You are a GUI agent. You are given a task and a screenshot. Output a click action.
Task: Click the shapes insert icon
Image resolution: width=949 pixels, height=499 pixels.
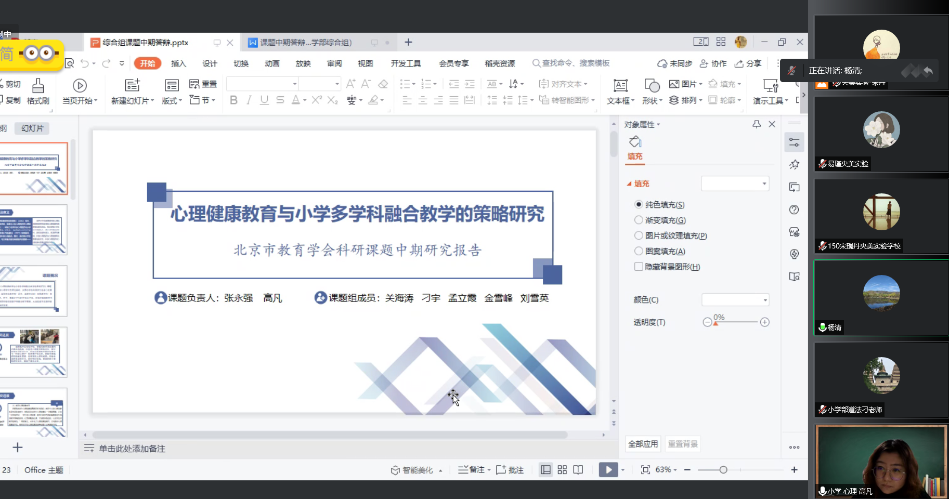tap(652, 86)
